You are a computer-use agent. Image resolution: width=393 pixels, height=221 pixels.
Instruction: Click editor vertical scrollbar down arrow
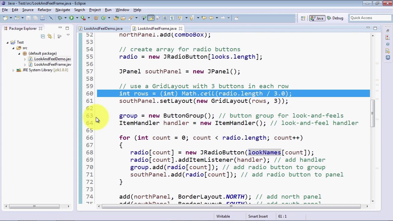click(x=372, y=201)
